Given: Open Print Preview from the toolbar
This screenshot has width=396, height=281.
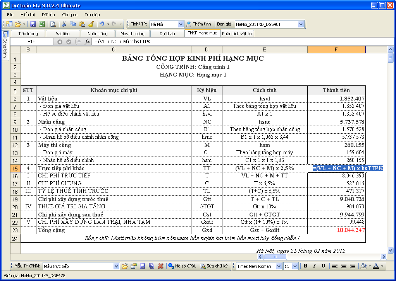Looking at the screenshot, I should tap(53, 24).
